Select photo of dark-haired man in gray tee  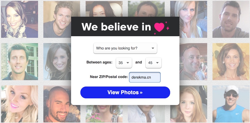point(231,19)
